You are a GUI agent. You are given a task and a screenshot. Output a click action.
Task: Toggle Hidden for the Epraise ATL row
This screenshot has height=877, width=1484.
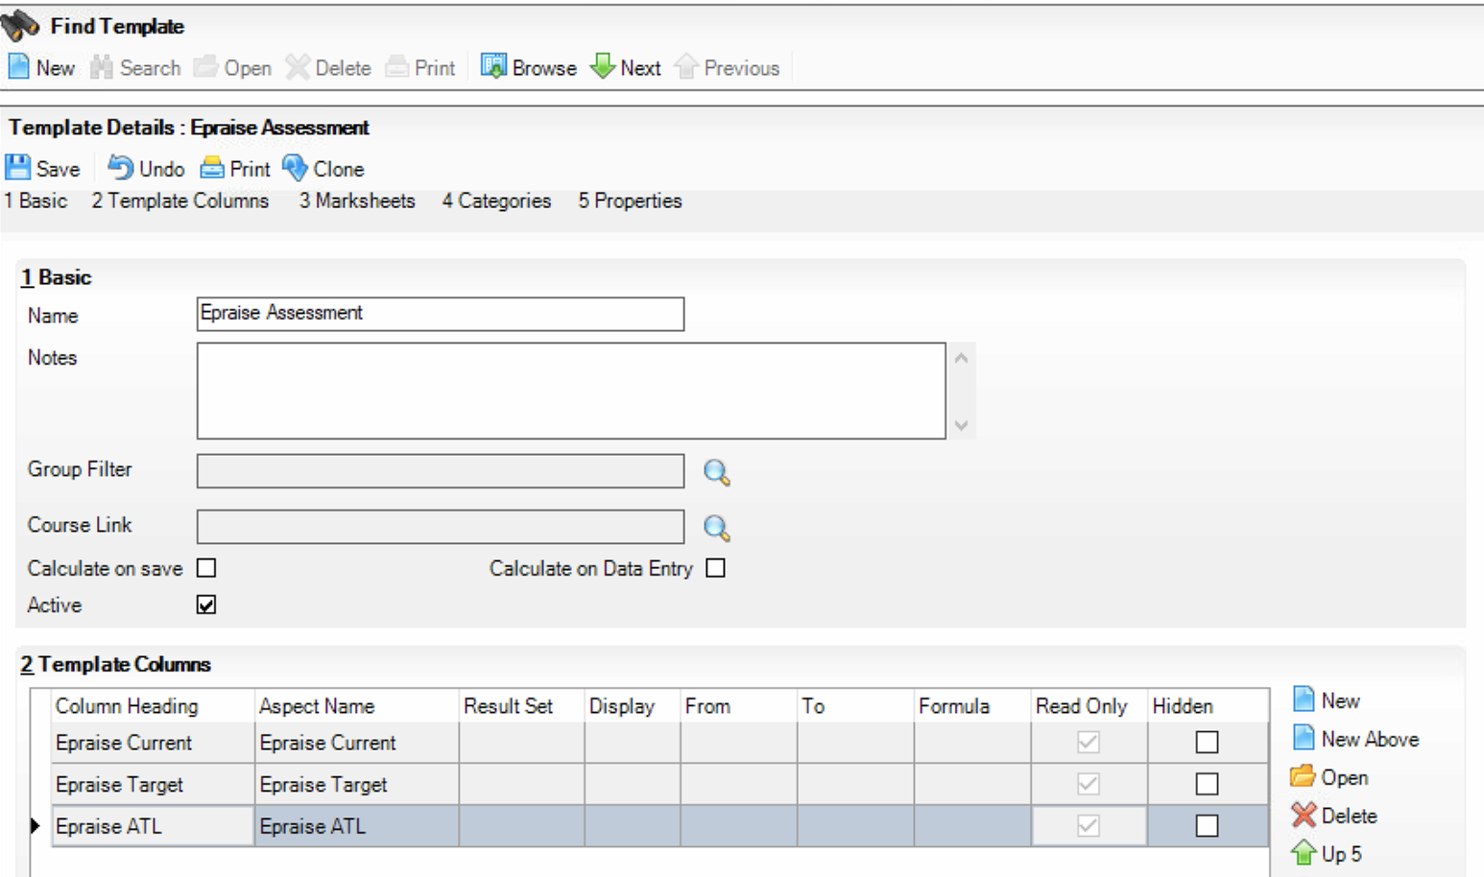click(x=1207, y=825)
